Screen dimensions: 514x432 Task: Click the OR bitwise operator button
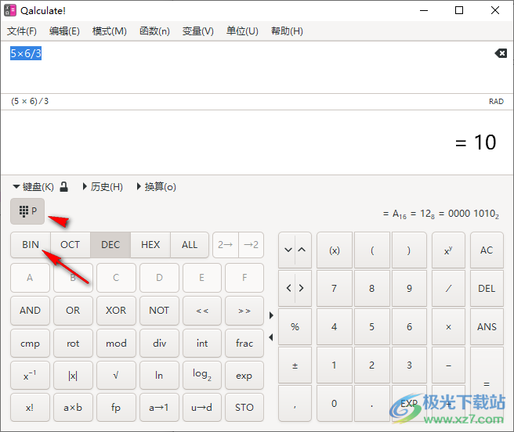click(x=73, y=311)
